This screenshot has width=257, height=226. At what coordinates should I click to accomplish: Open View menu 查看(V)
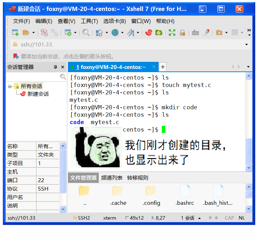[x=67, y=21]
